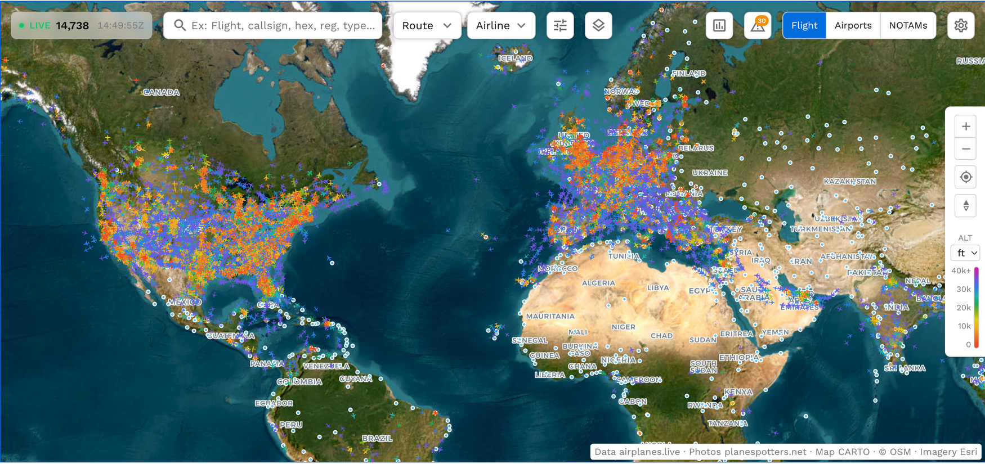Screen dimensions: 985x464
Task: Open planespotters.net photos attribution link
Action: coord(747,452)
